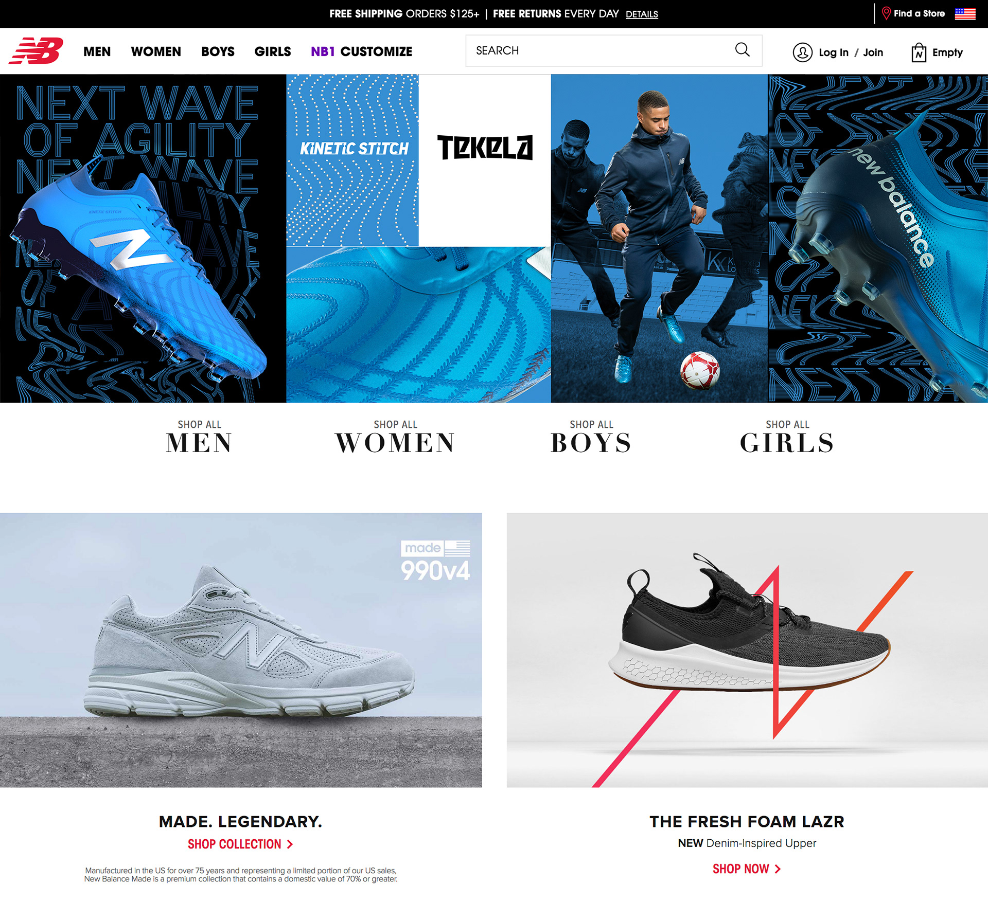
Task: Click the New Balance logo
Action: (36, 50)
